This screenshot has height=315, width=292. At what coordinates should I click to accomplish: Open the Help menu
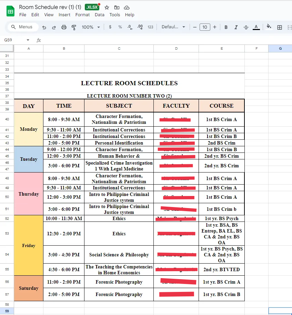click(x=130, y=15)
